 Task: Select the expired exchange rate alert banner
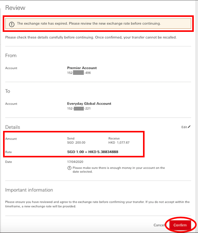tap(98, 23)
